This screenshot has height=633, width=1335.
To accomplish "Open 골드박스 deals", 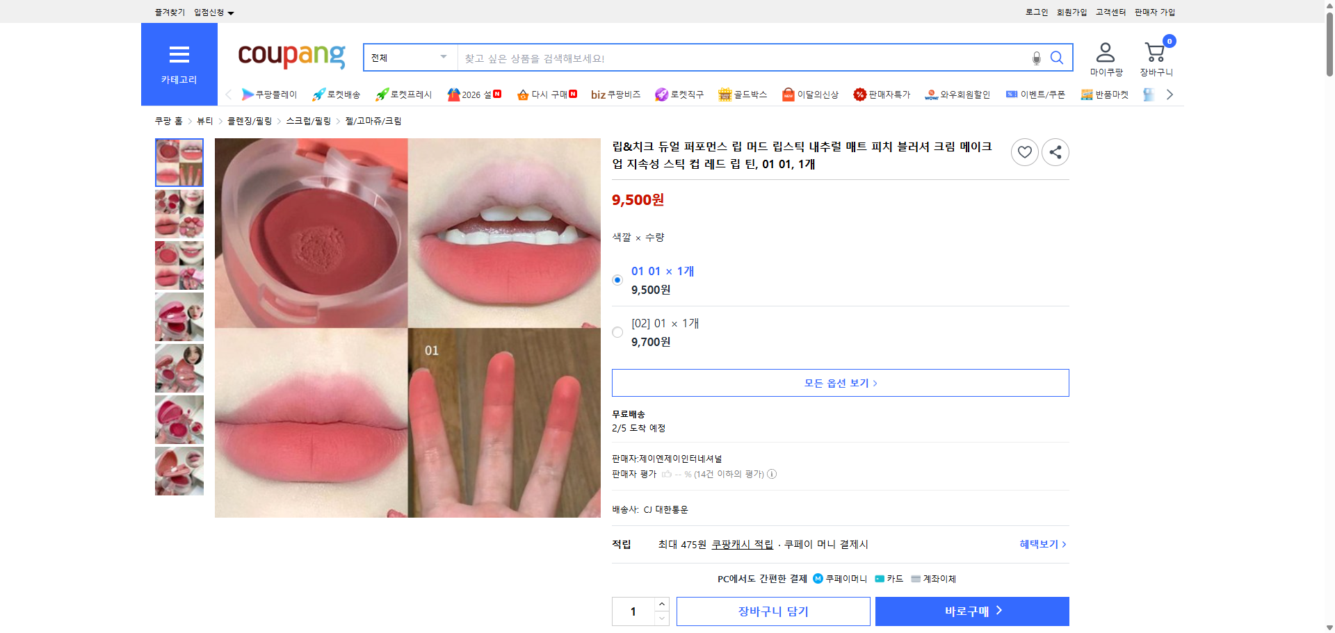I will pyautogui.click(x=743, y=94).
